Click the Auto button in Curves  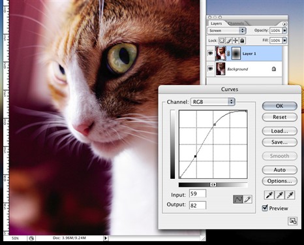[279, 170]
